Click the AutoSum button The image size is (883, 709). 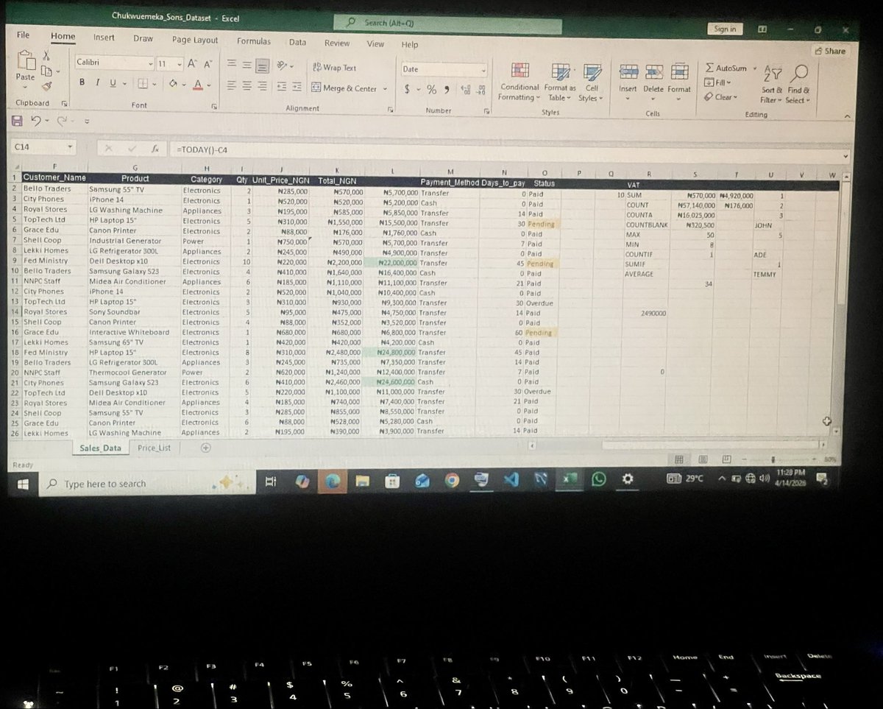(x=726, y=68)
